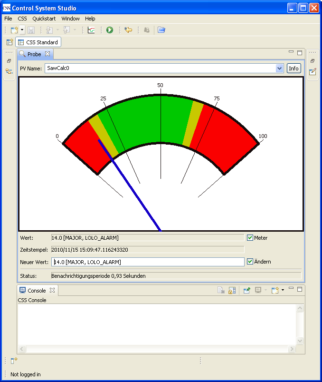322x382 pixels.
Task: Click the Open Perspective icon
Action: [x=9, y=42]
